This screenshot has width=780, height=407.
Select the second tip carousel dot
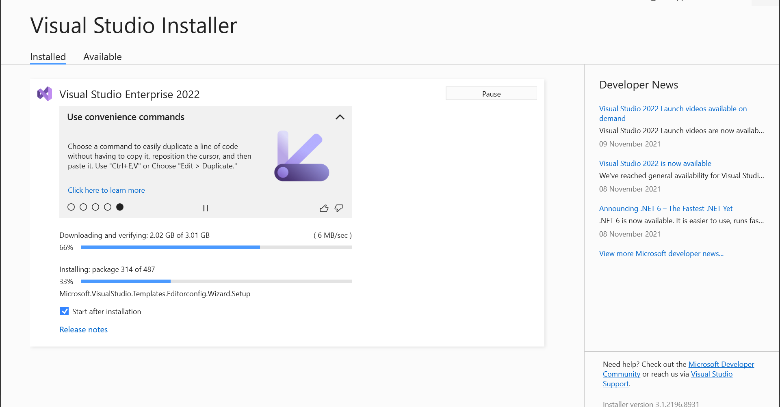click(83, 207)
